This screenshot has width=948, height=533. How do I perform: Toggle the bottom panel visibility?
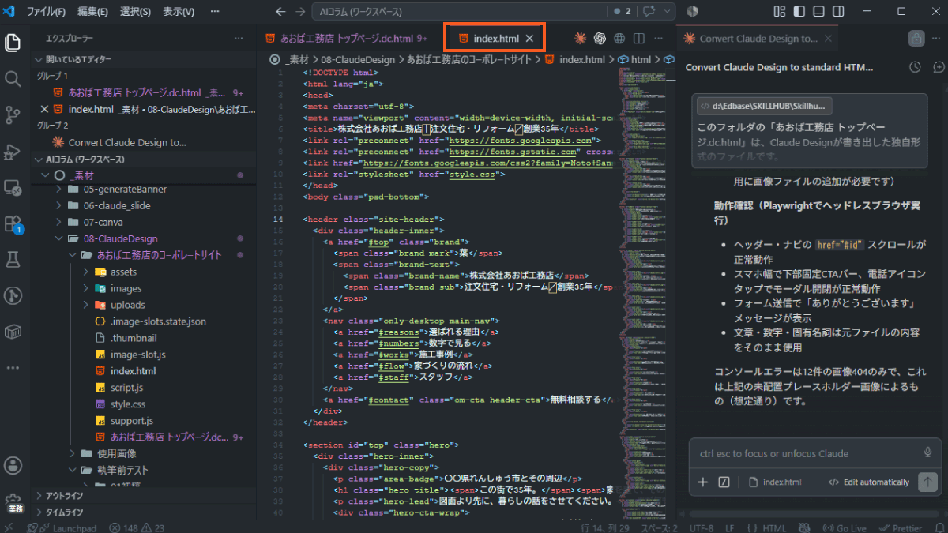pos(818,12)
